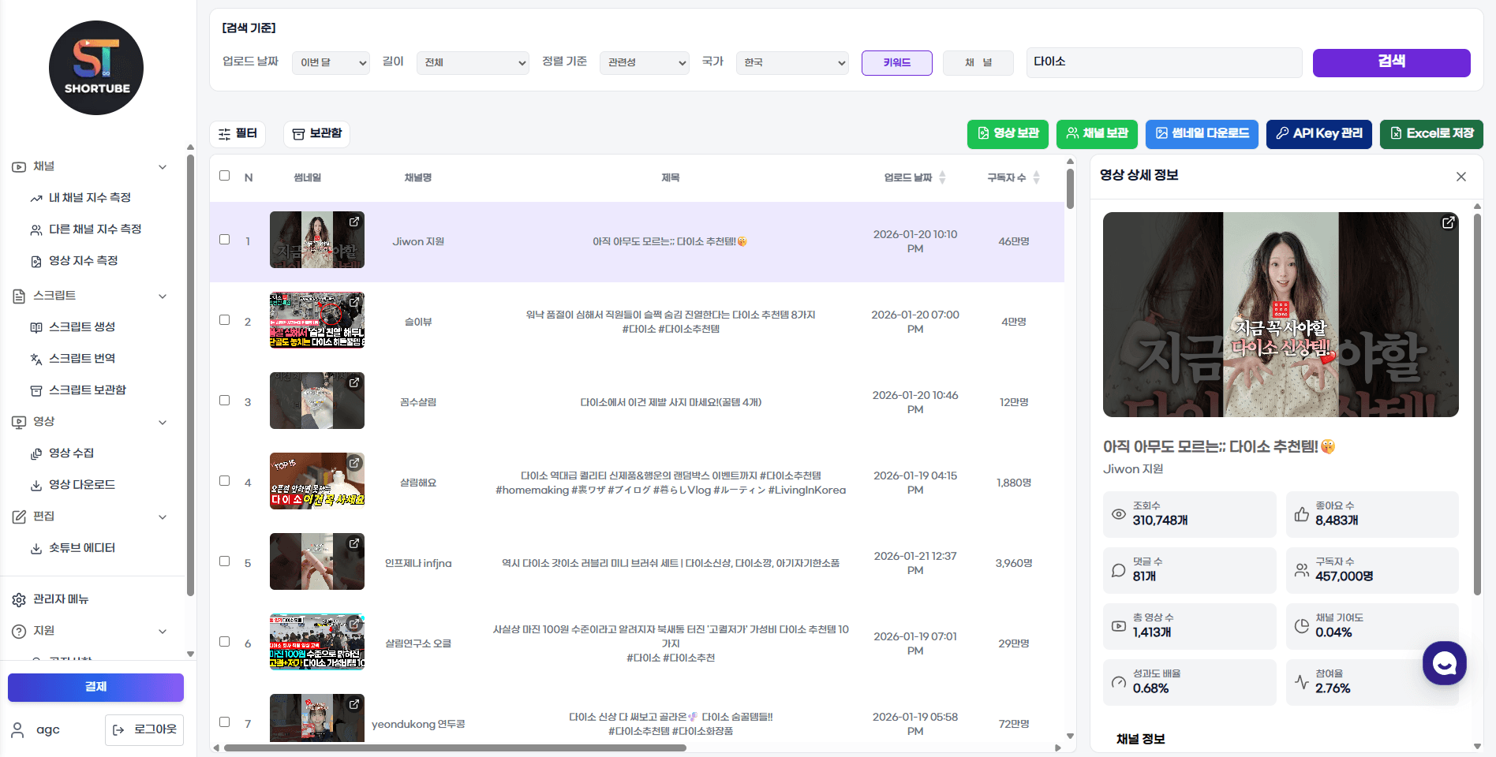Open external link icon on first video thumbnail
Screen dimensions: 1496x757
pos(354,222)
